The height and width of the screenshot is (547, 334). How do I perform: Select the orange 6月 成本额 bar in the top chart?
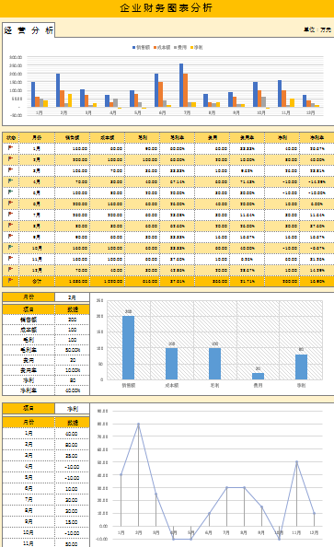tap(160, 94)
